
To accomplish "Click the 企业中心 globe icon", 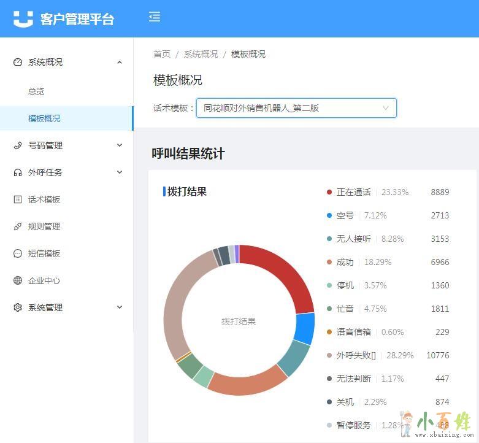I will [x=18, y=280].
